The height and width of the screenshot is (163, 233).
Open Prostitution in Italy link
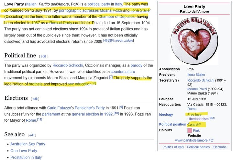click(26, 158)
